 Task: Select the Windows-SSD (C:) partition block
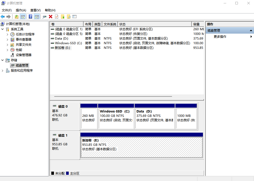pyautogui.click(x=116, y=116)
